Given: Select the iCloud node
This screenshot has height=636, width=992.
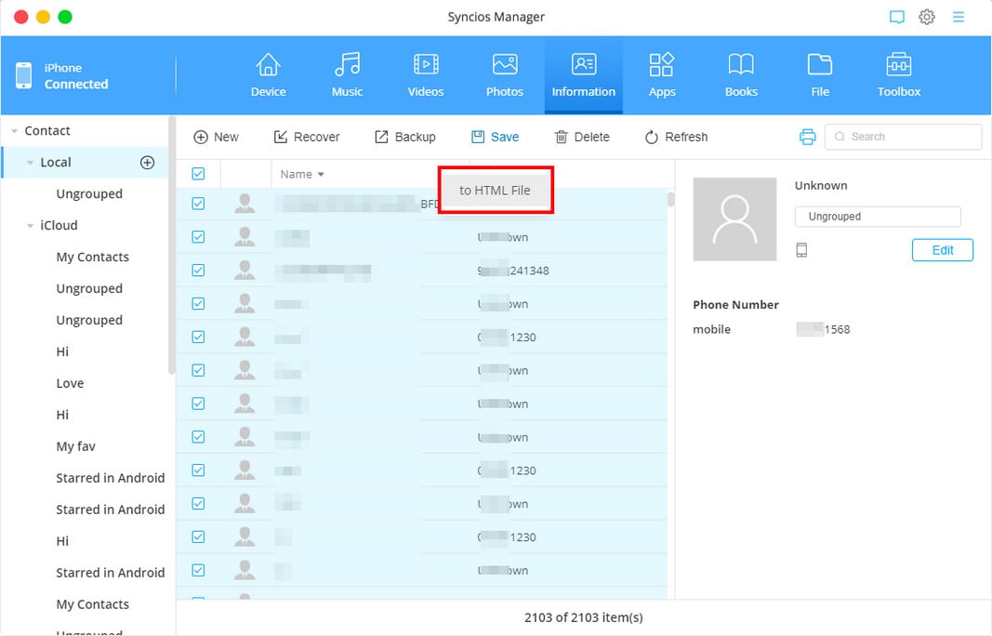Looking at the screenshot, I should coord(59,225).
